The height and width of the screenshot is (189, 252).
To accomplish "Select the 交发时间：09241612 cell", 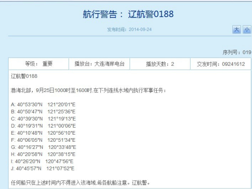I will click(x=221, y=64).
